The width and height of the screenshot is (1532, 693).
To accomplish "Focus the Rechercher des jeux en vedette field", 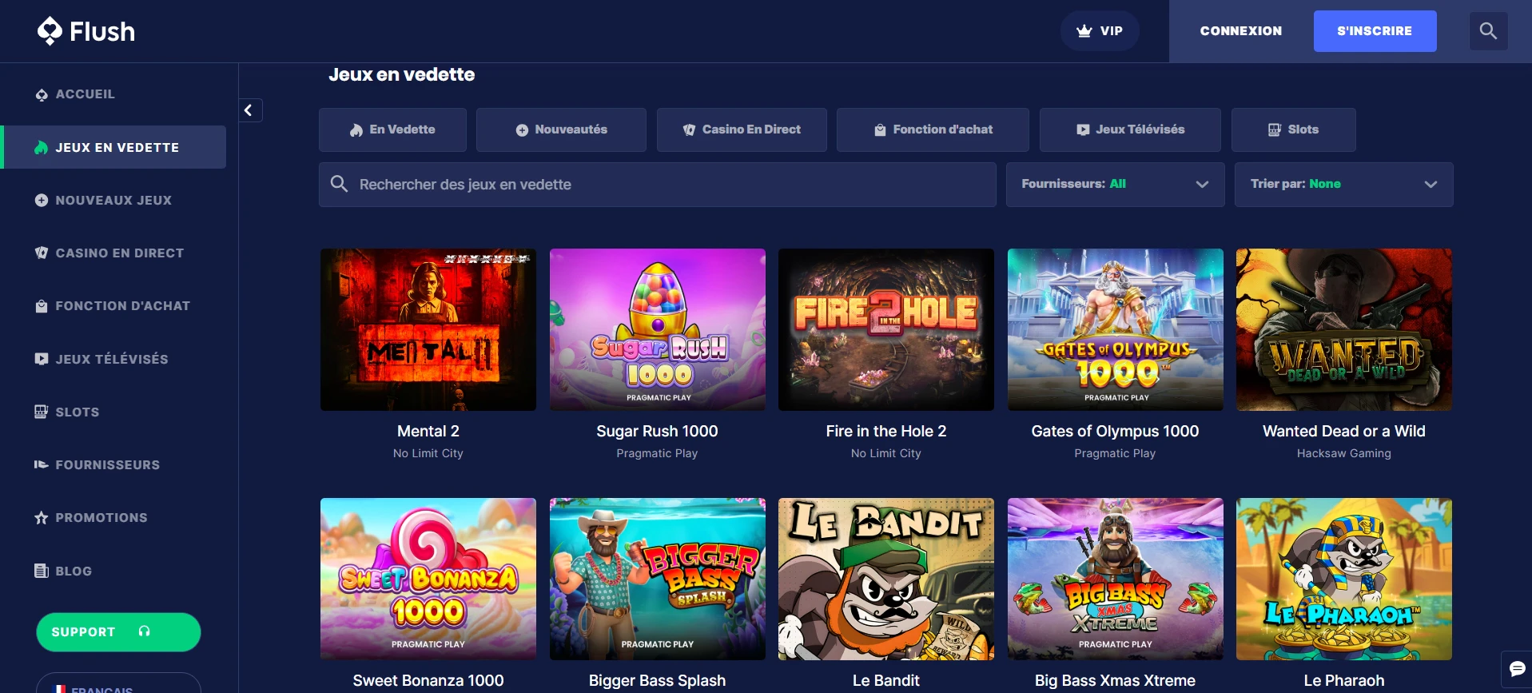I will [658, 185].
